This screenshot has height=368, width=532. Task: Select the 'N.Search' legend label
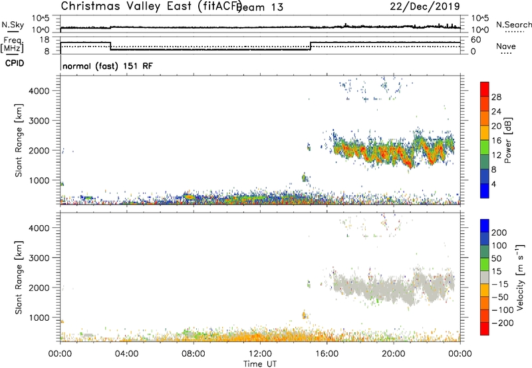point(514,25)
